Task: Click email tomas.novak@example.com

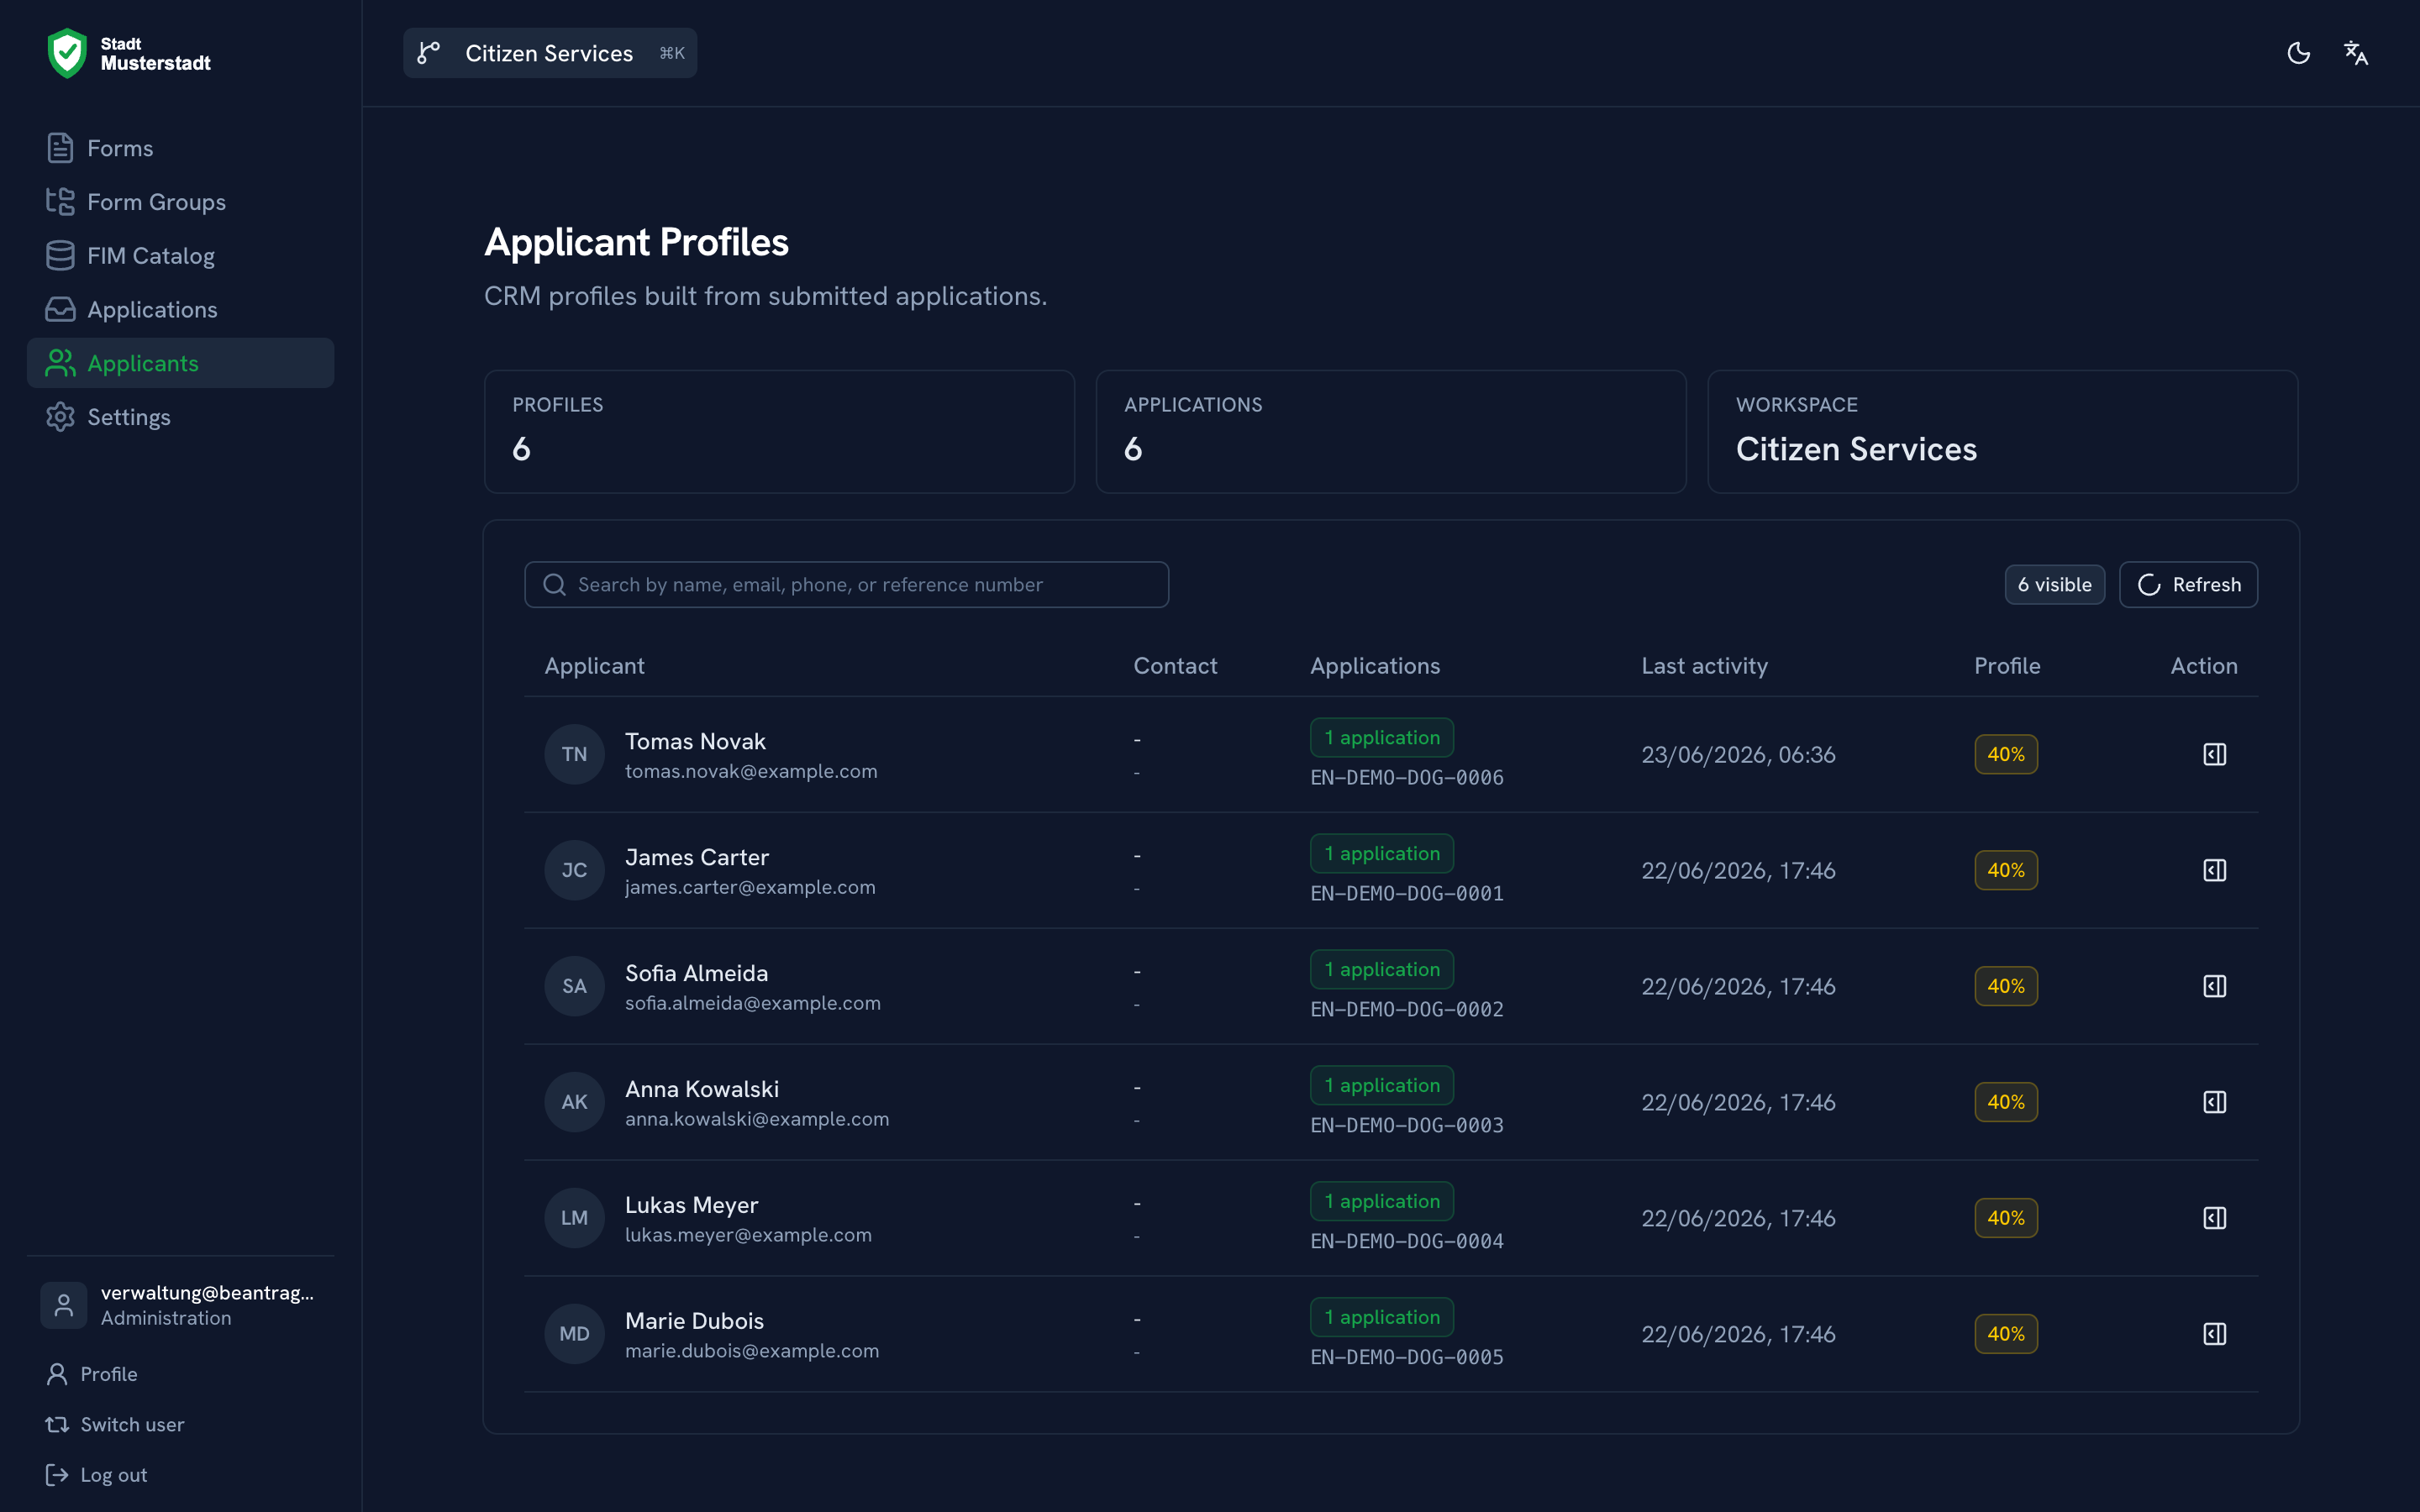Action: 751,771
